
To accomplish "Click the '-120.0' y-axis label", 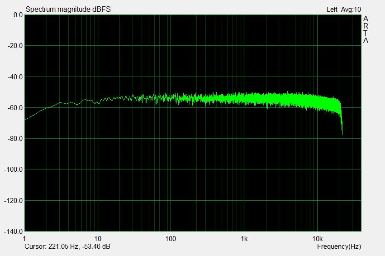I will [14, 201].
